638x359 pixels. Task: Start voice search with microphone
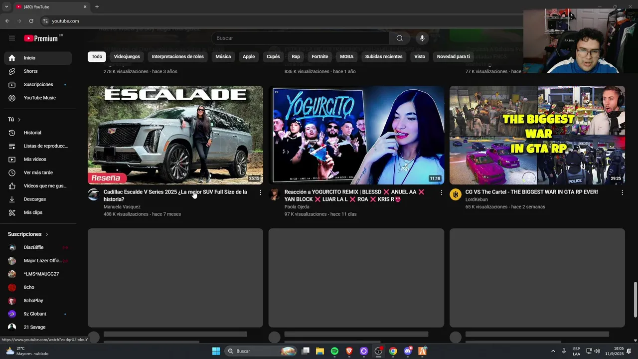[422, 38]
